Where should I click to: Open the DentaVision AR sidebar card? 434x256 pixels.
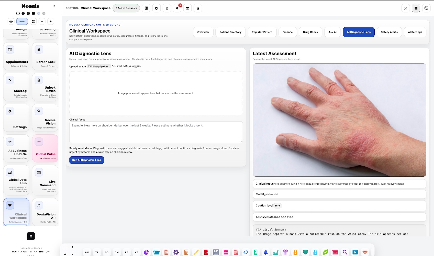click(x=45, y=212)
